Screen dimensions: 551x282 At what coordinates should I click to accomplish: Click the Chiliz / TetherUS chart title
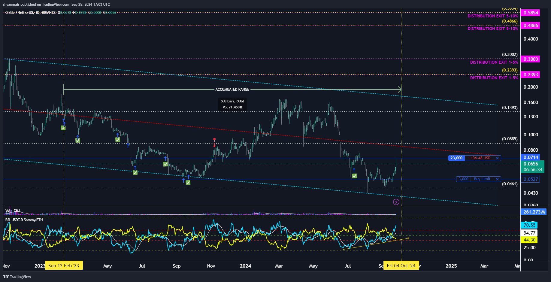tap(31, 13)
